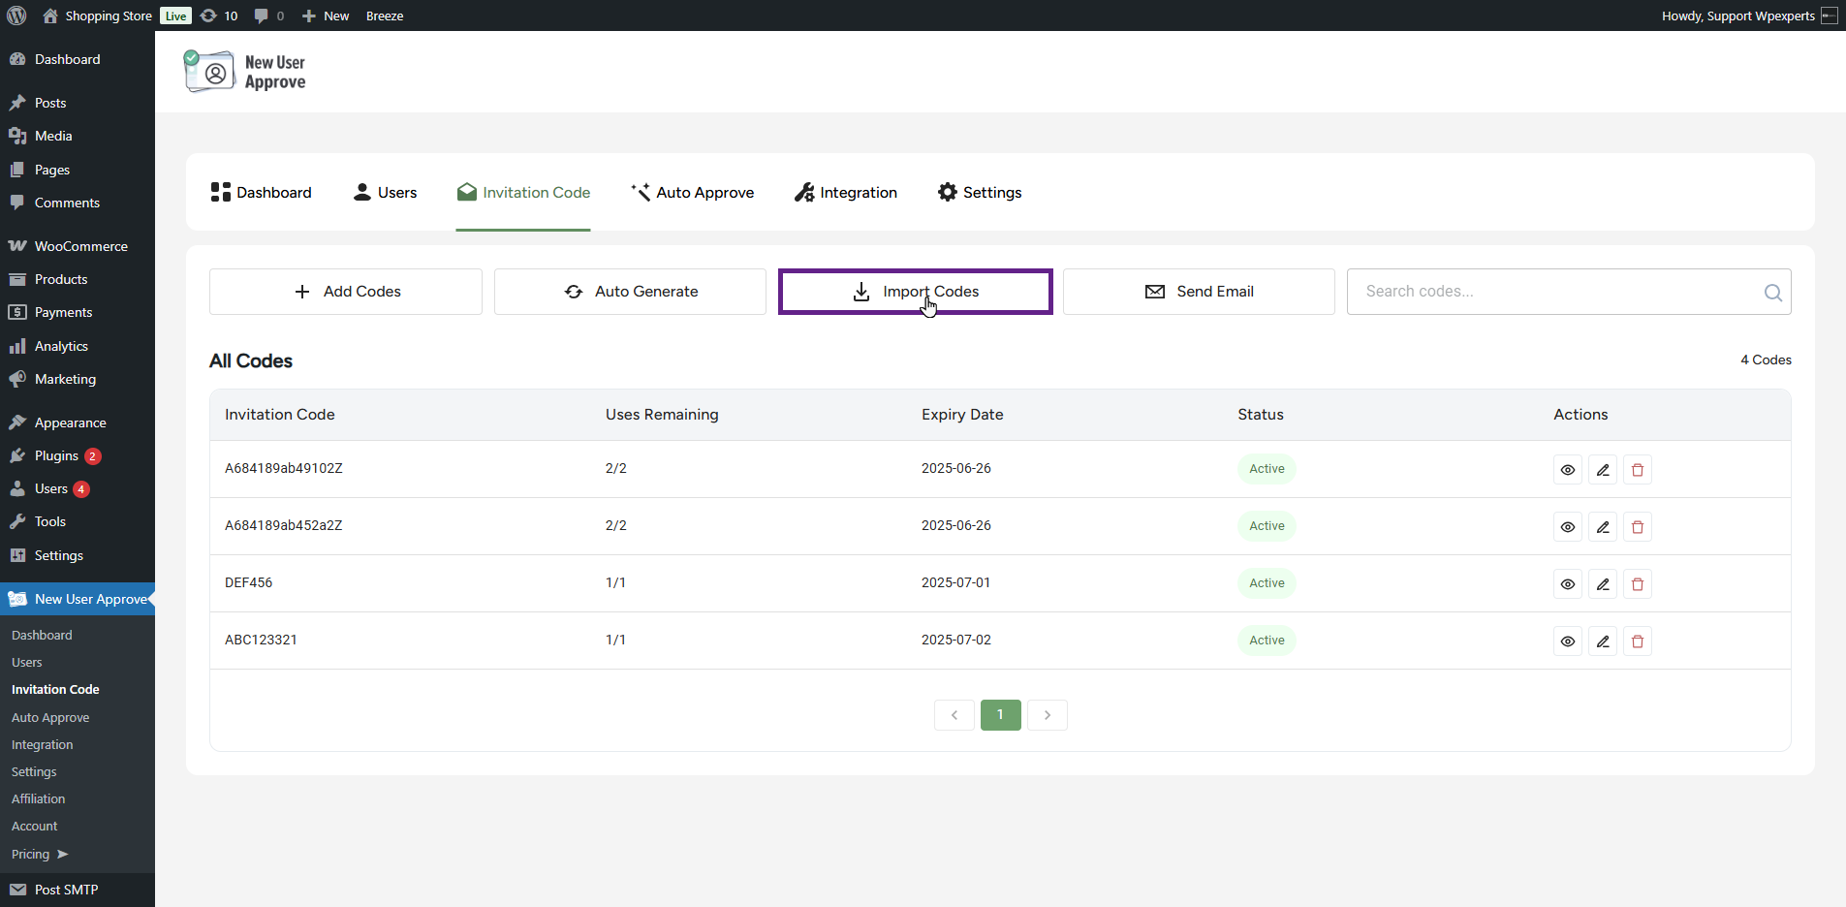This screenshot has height=907, width=1846.
Task: Click the search magnifier icon in codes search
Action: click(x=1772, y=293)
